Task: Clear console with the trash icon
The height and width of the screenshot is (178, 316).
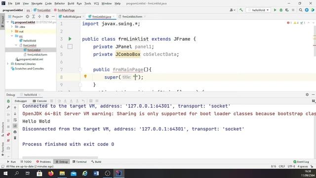Action: [x=15, y=138]
